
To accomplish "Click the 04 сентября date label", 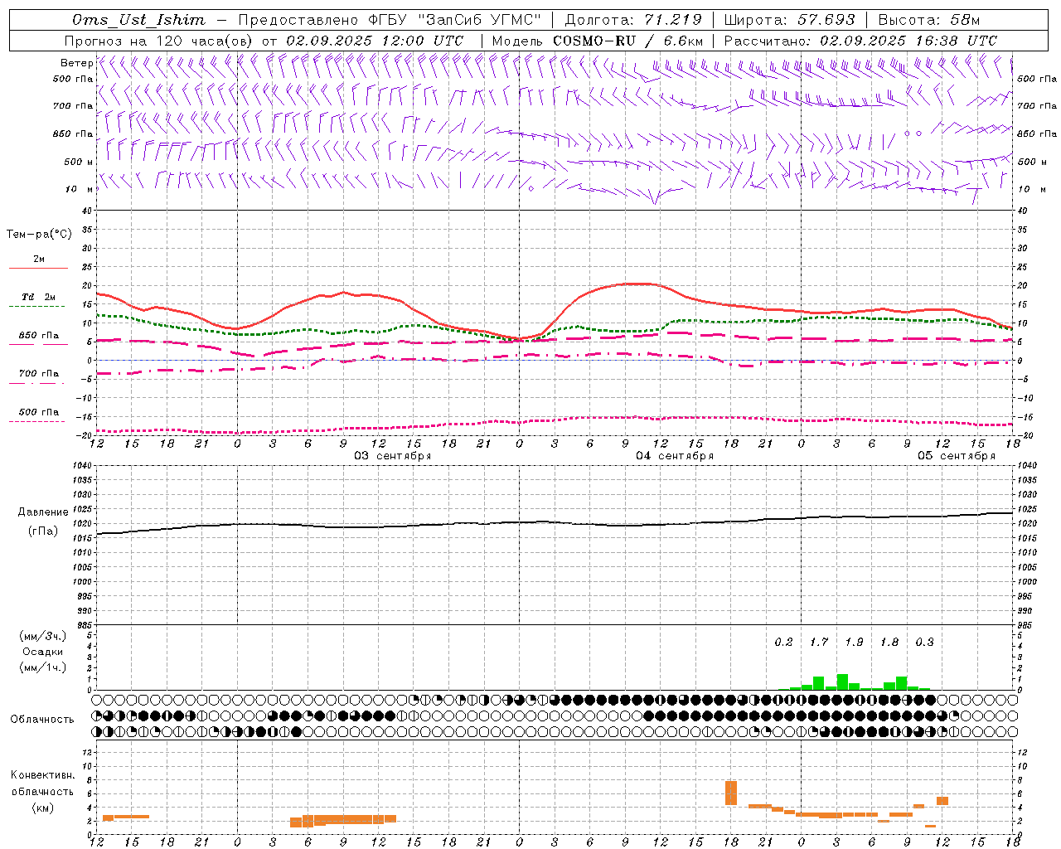I will (675, 456).
